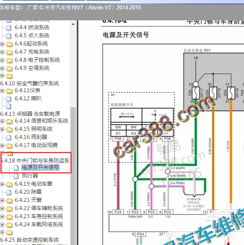Select the 6.4.20 除霜 document icon

point(9,192)
